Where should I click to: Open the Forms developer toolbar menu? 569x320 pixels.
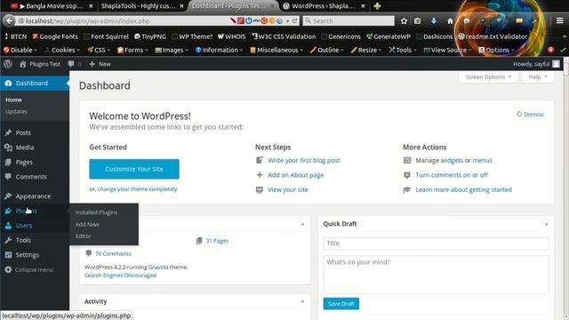coord(132,50)
